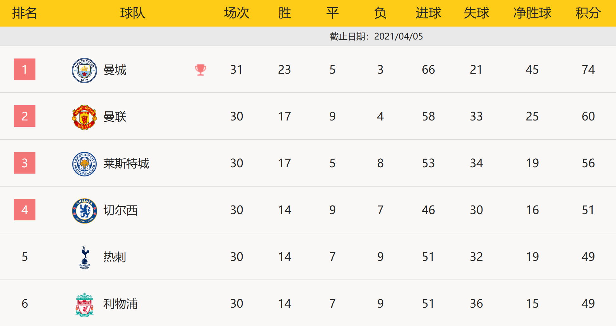The width and height of the screenshot is (616, 326).
Task: Click the 场次 column header
Action: [236, 13]
